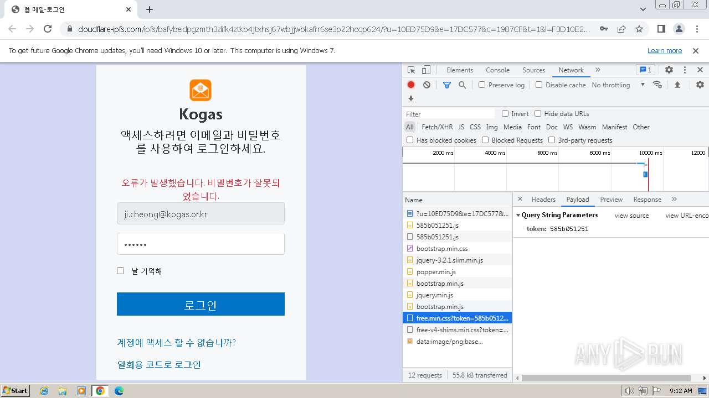The width and height of the screenshot is (709, 398).
Task: Open Microsoft Edge from the taskbar
Action: coord(119,391)
